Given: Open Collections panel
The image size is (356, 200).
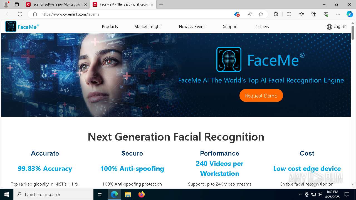Looking at the screenshot, I should 314,14.
